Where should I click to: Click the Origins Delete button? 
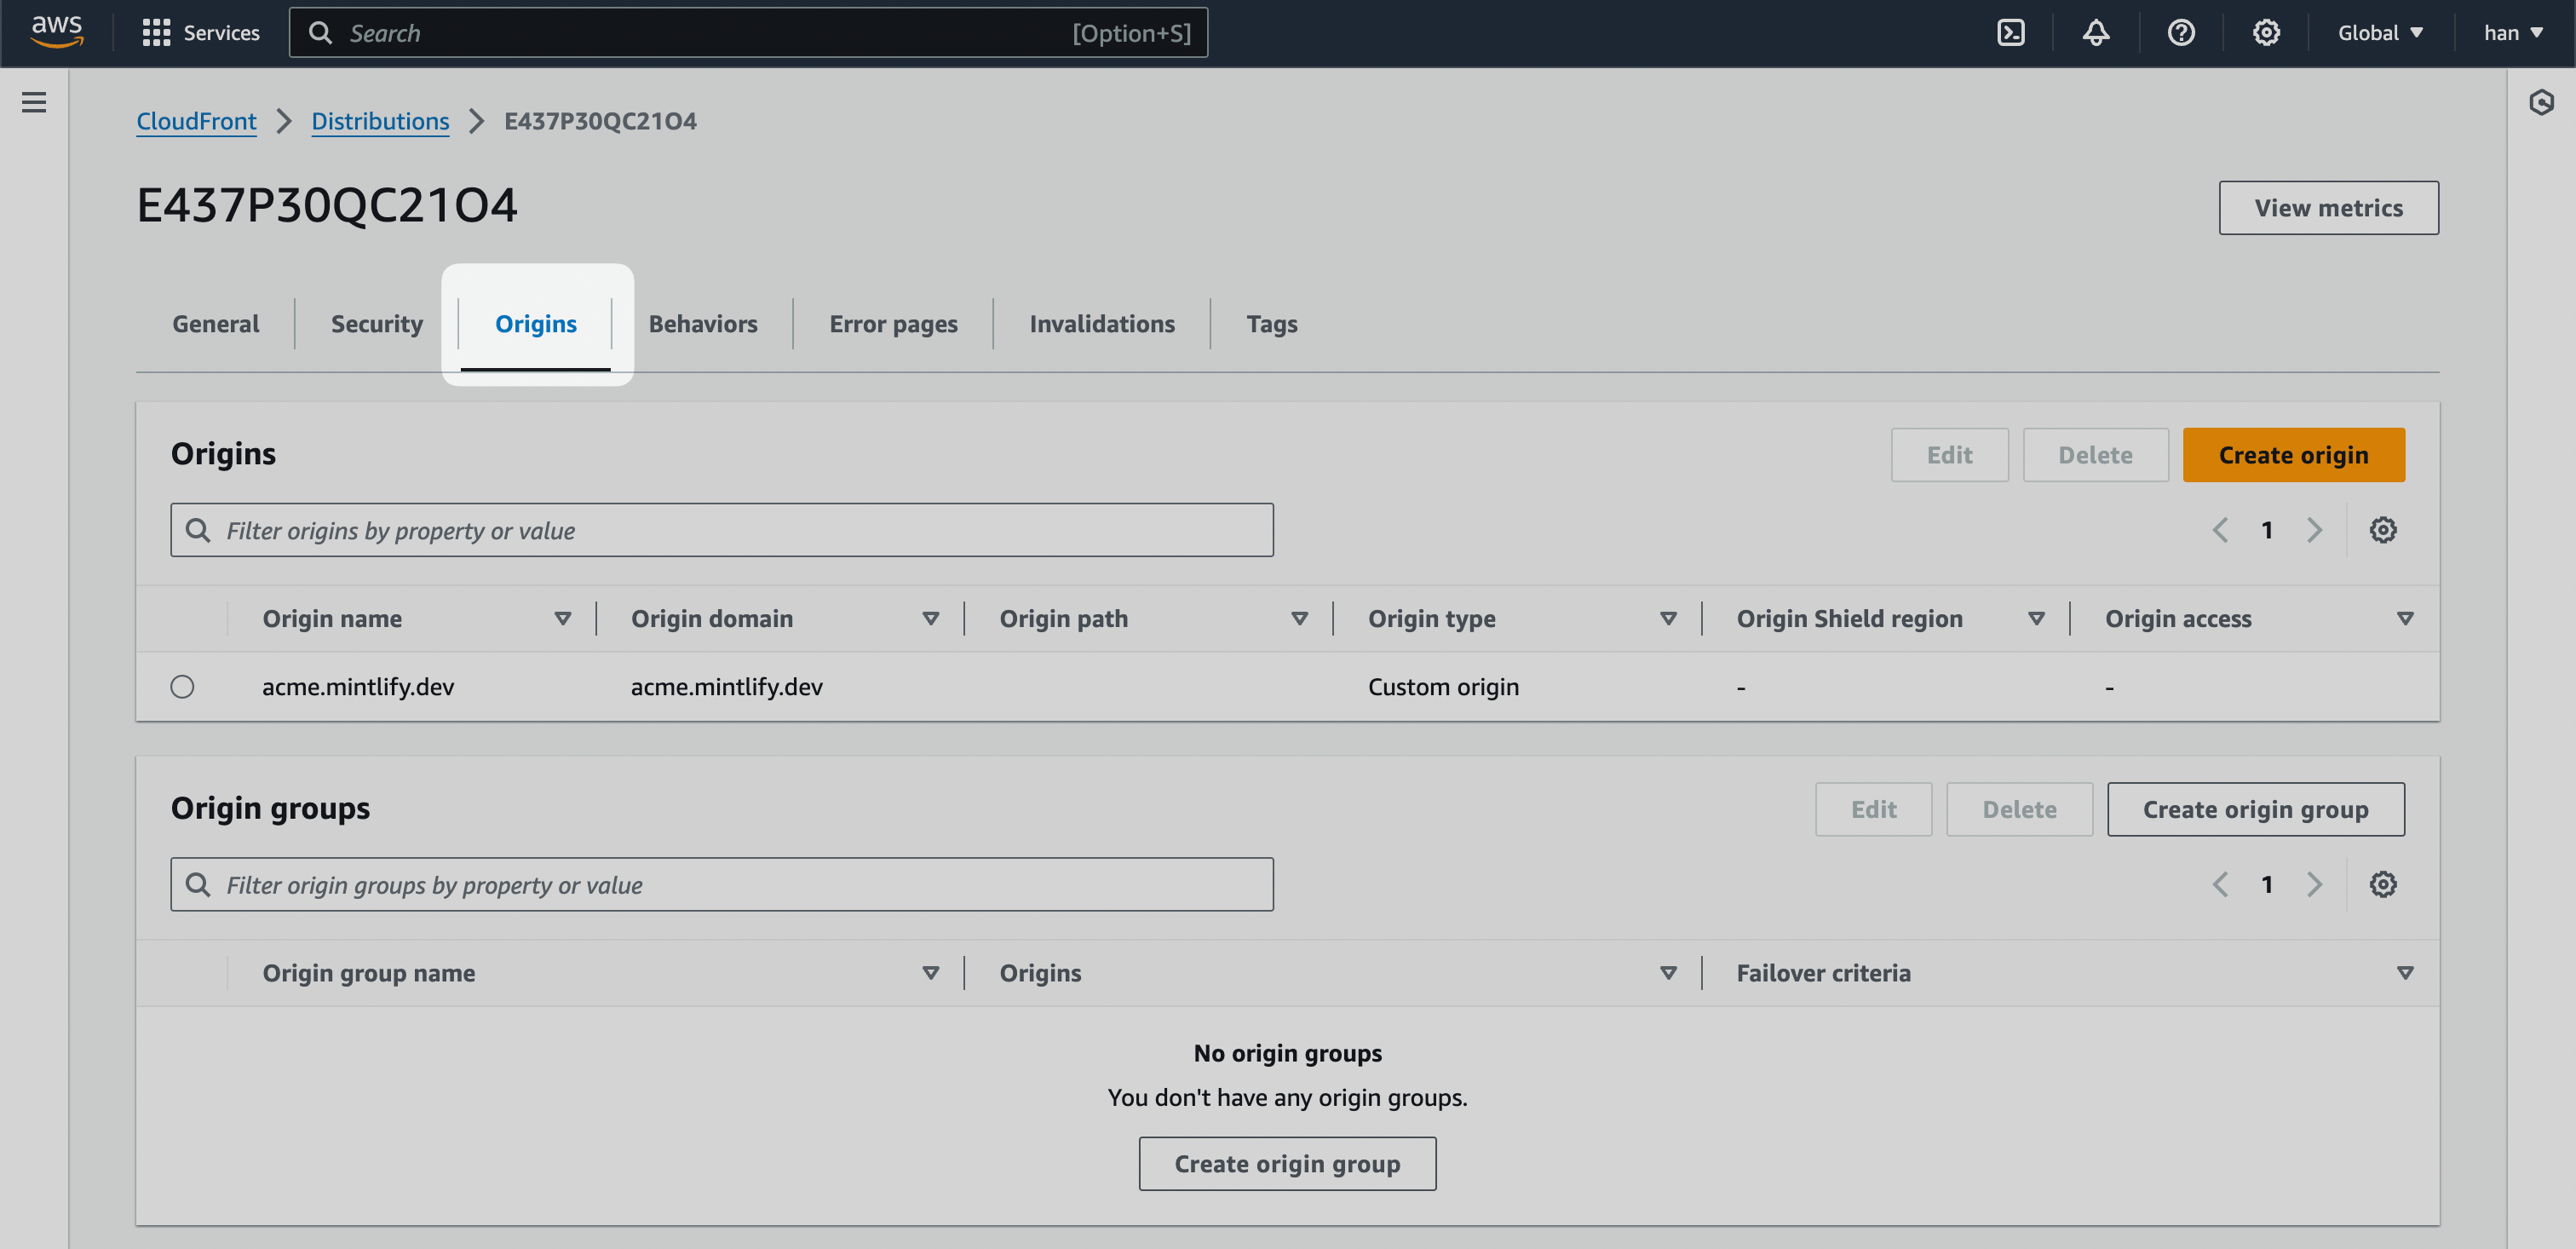tap(2095, 455)
